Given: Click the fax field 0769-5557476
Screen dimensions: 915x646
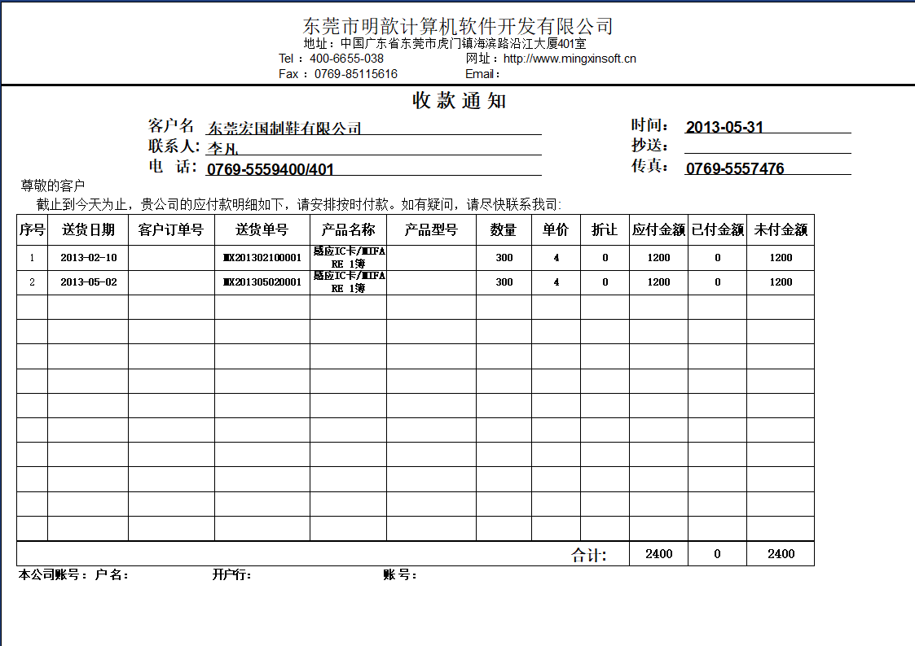Looking at the screenshot, I should pyautogui.click(x=735, y=168).
